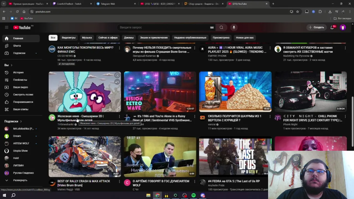
Task: Open the apps grid in bookmarks bar
Action: pyautogui.click(x=4, y=18)
